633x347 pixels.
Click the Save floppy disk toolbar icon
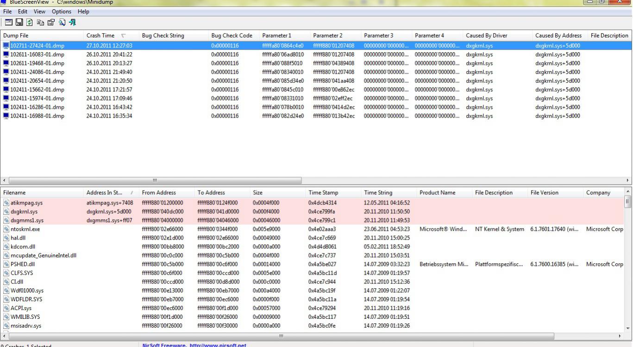(19, 22)
